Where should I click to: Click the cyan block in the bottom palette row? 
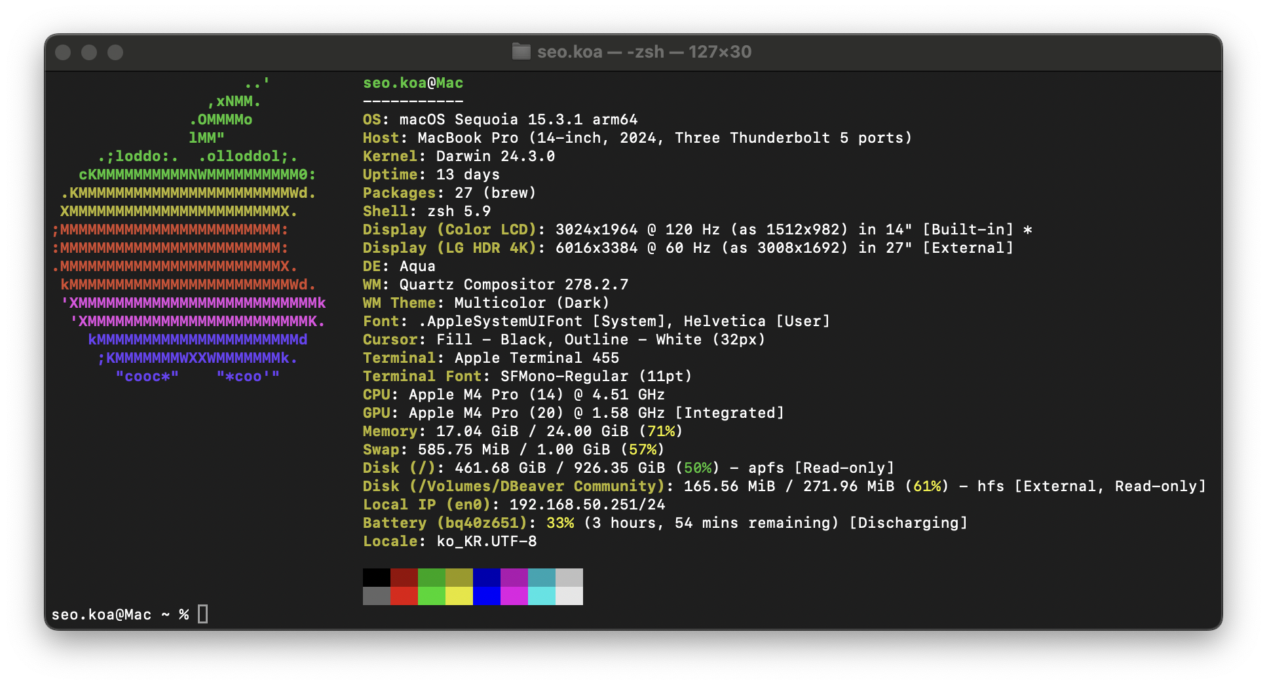tap(542, 596)
